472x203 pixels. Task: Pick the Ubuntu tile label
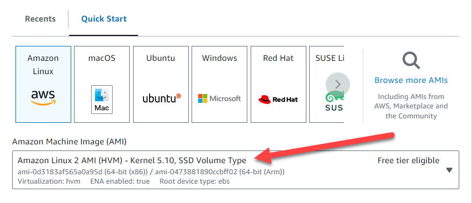coord(161,58)
